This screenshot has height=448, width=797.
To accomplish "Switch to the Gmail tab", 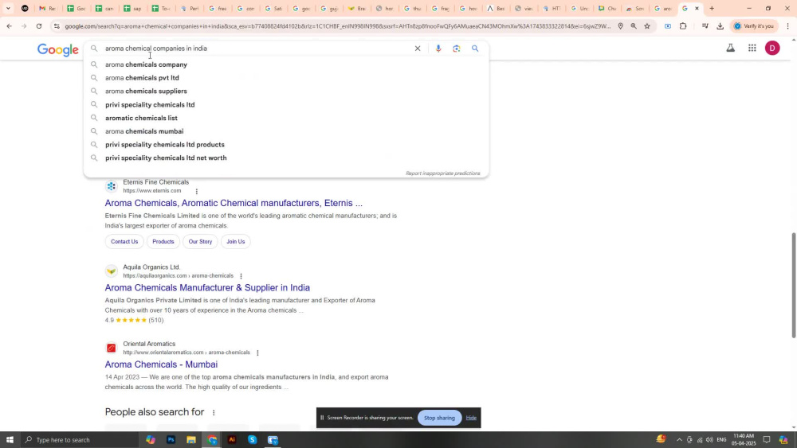I will tap(47, 8).
